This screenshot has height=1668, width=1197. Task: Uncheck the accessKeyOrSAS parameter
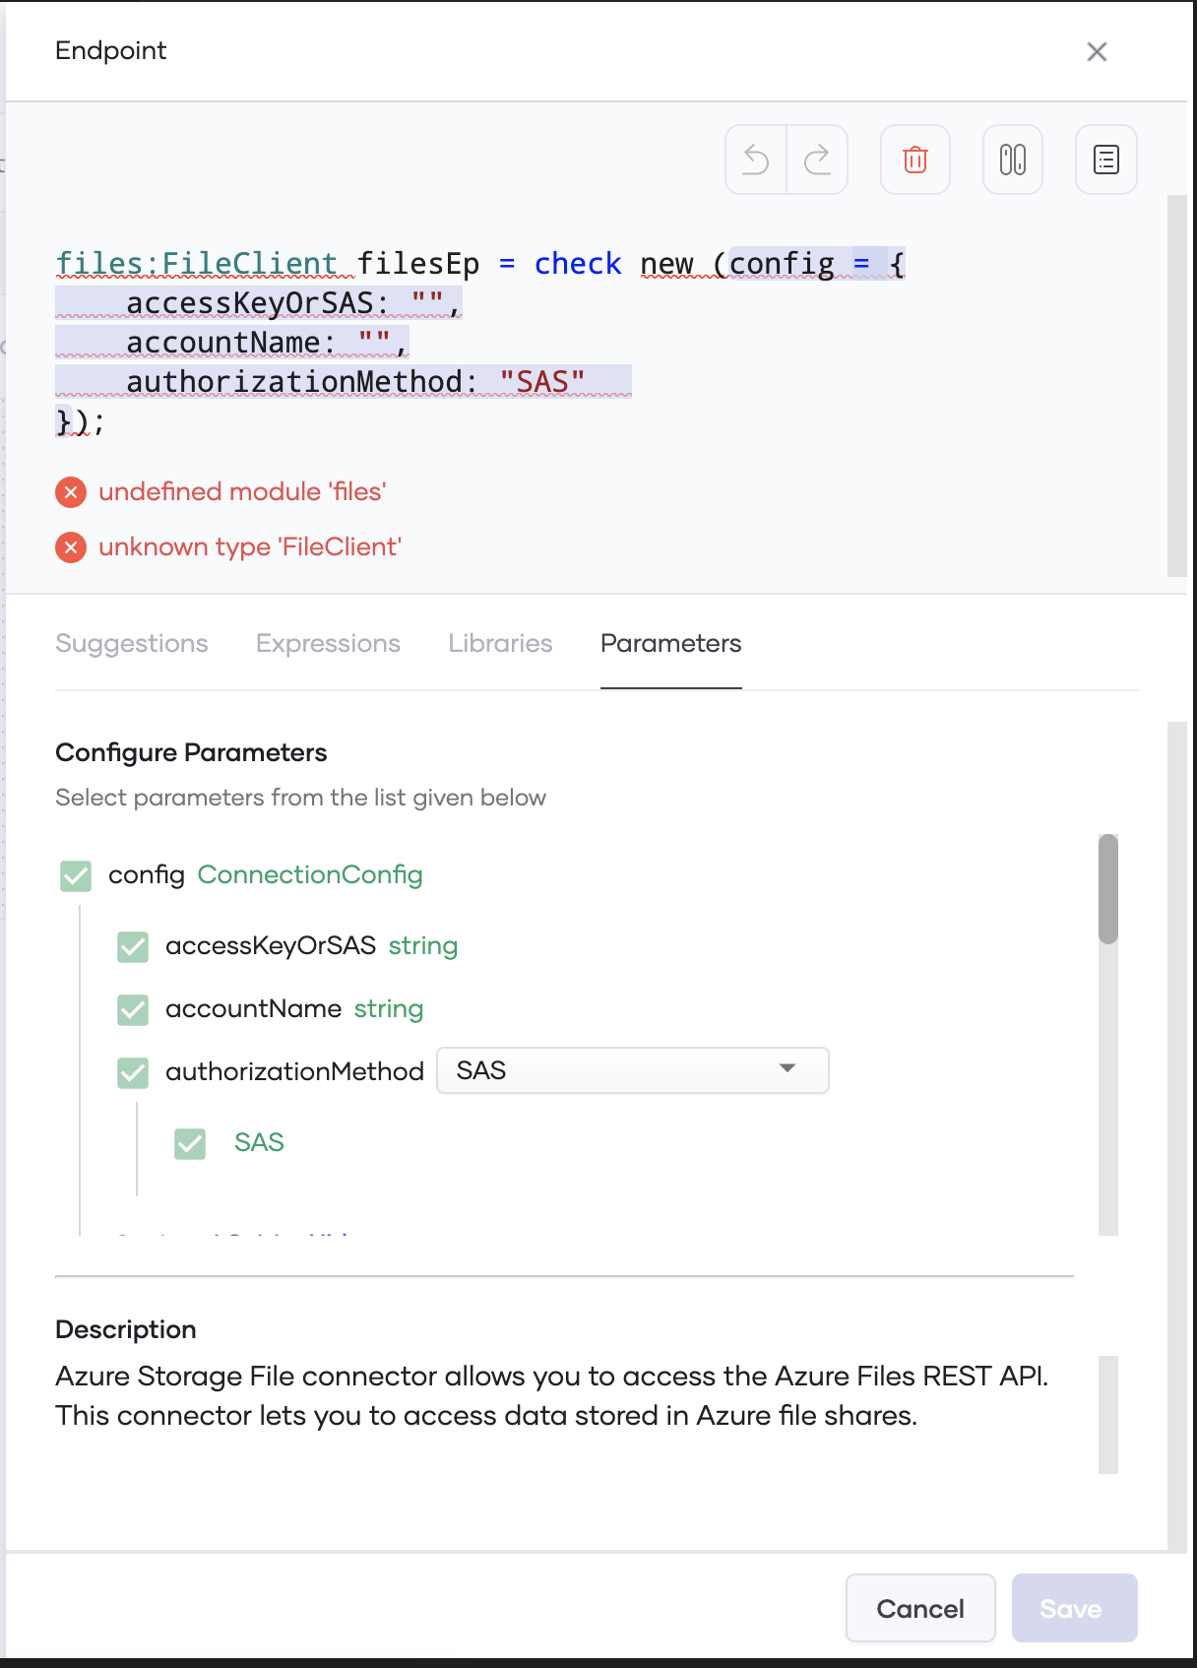click(132, 947)
